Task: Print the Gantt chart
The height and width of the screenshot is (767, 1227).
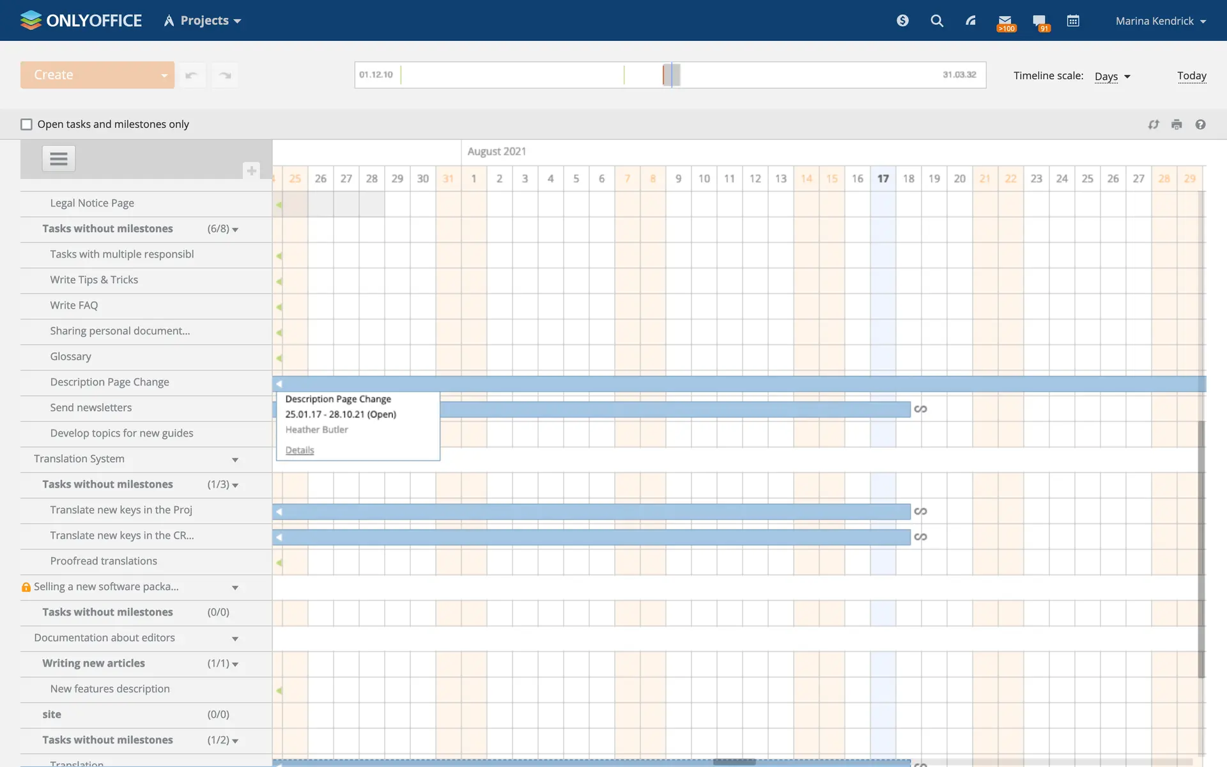Action: pyautogui.click(x=1177, y=124)
